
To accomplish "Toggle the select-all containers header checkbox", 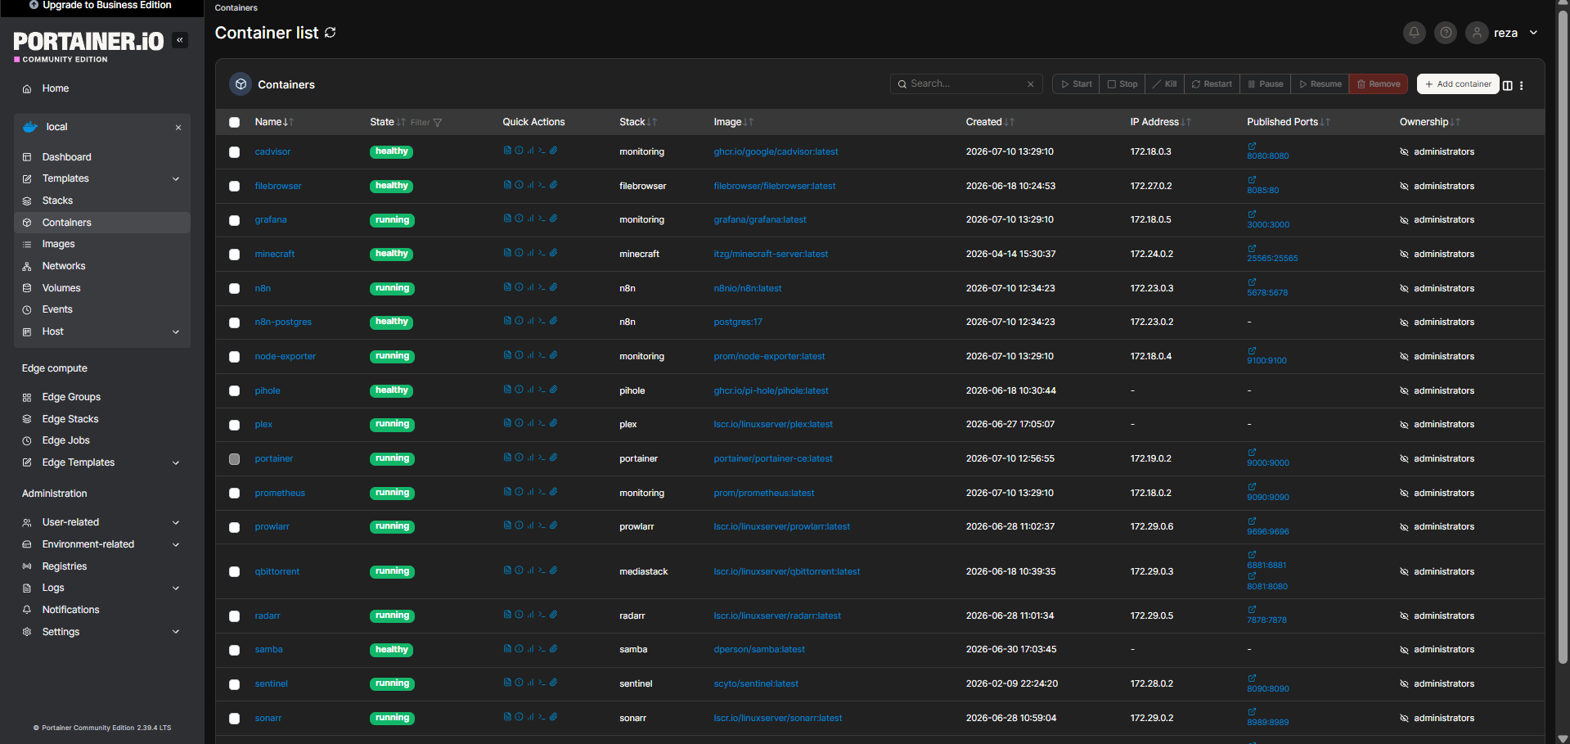I will point(235,122).
